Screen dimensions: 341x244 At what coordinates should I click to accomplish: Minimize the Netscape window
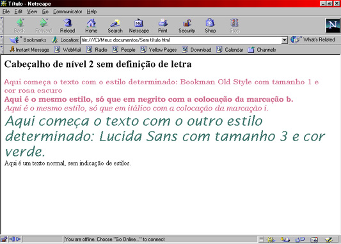pos(323,3)
